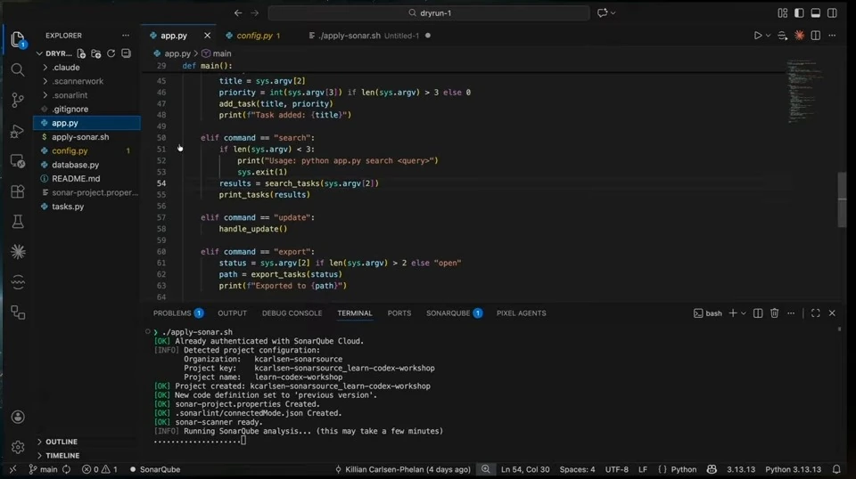Open the SonarQube wave icon view
The height and width of the screenshot is (479, 856).
pyautogui.click(x=18, y=281)
